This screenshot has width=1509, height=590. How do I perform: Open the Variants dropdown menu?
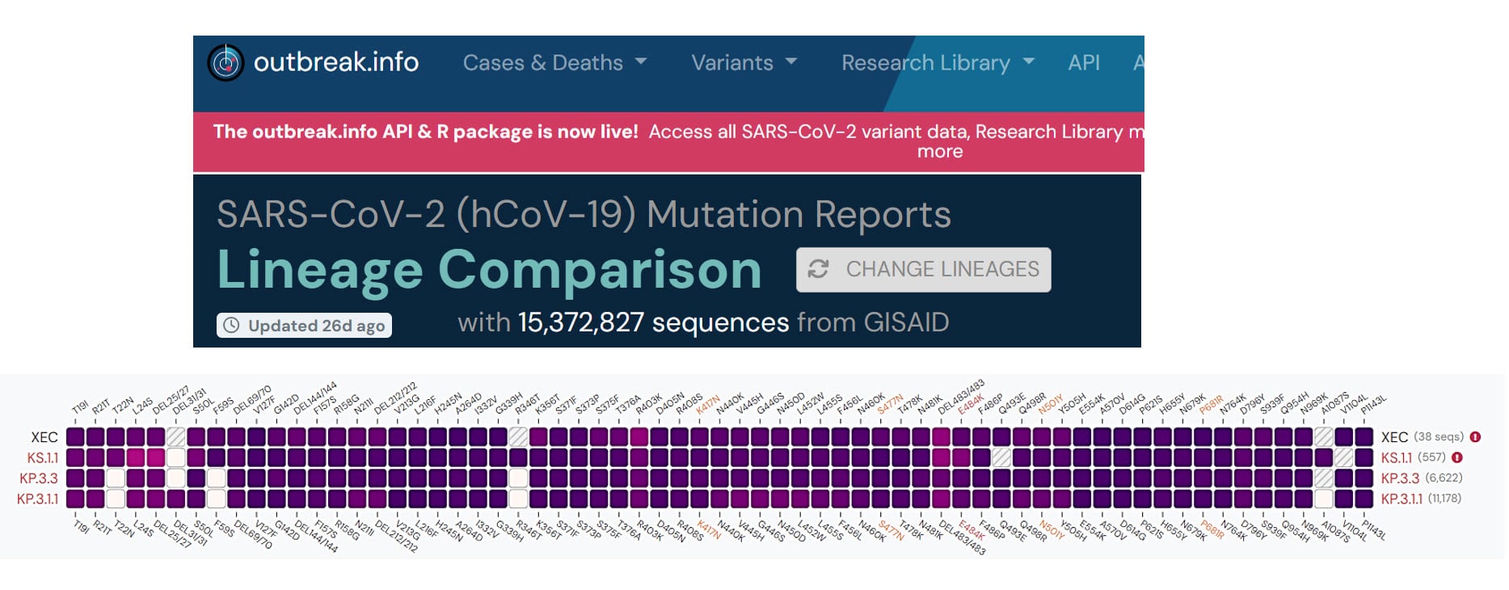tap(744, 62)
